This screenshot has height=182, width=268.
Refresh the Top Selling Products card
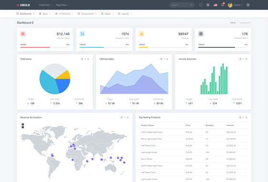(x=240, y=117)
